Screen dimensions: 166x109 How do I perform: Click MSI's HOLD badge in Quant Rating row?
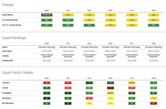click(68, 15)
